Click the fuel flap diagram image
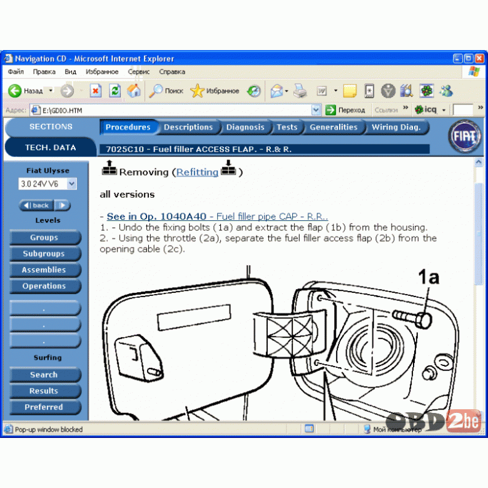This screenshot has width=488, height=488. [x=280, y=342]
